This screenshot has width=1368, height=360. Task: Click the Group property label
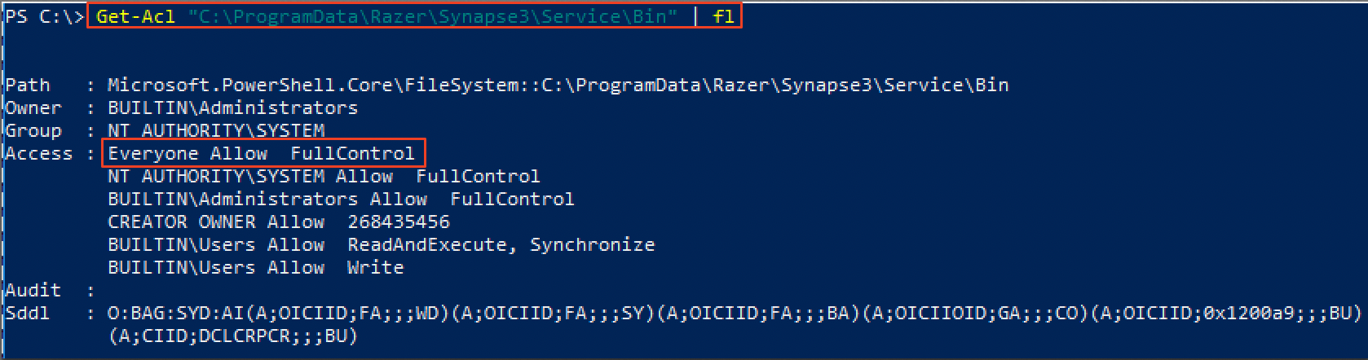point(33,131)
